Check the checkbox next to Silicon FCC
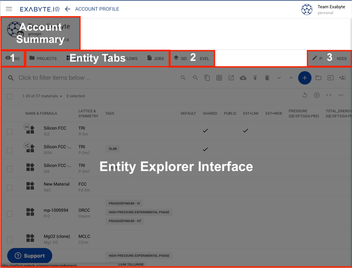The height and width of the screenshot is (268, 352). [x=10, y=131]
